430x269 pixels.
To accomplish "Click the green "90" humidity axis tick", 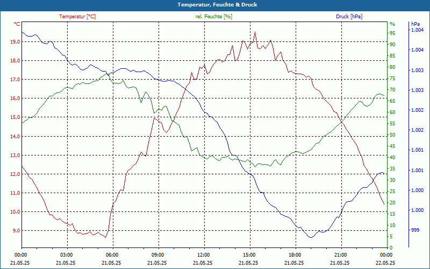I will click(392, 45).
